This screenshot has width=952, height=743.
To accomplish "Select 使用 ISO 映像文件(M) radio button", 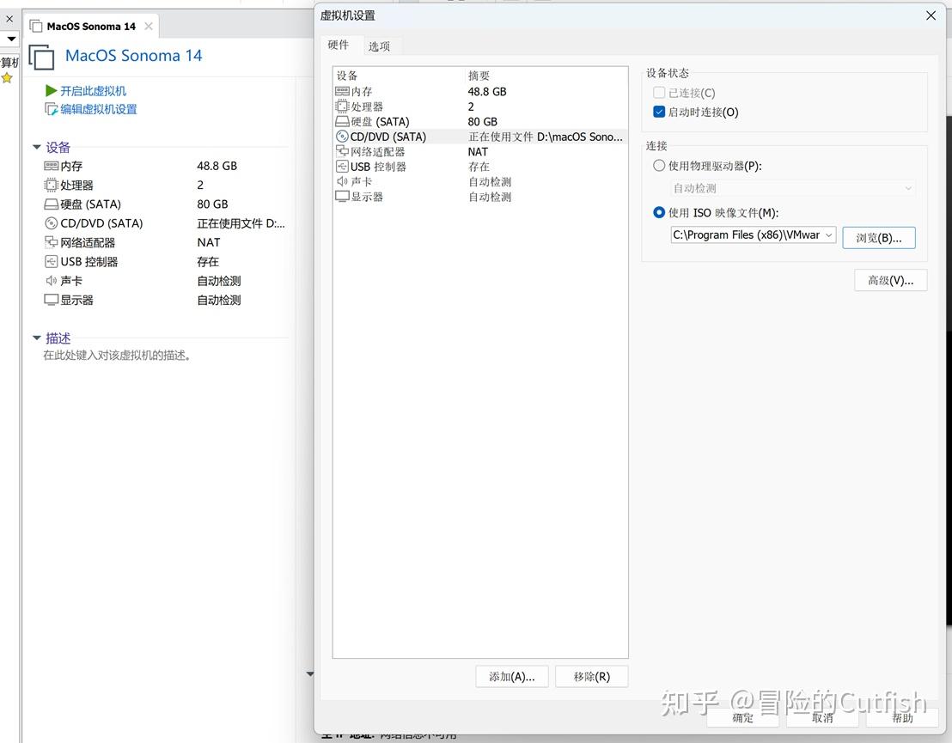I will [x=659, y=212].
